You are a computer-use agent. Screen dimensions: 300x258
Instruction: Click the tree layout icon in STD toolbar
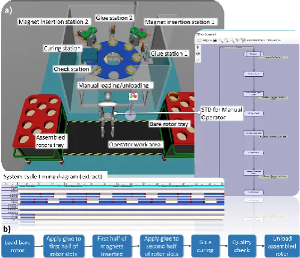click(237, 40)
